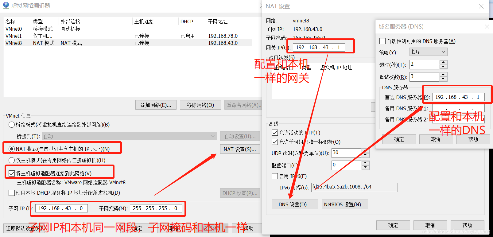The height and width of the screenshot is (237, 493).
Task: Select 仅主机模式 radio button
Action: (x=12, y=160)
